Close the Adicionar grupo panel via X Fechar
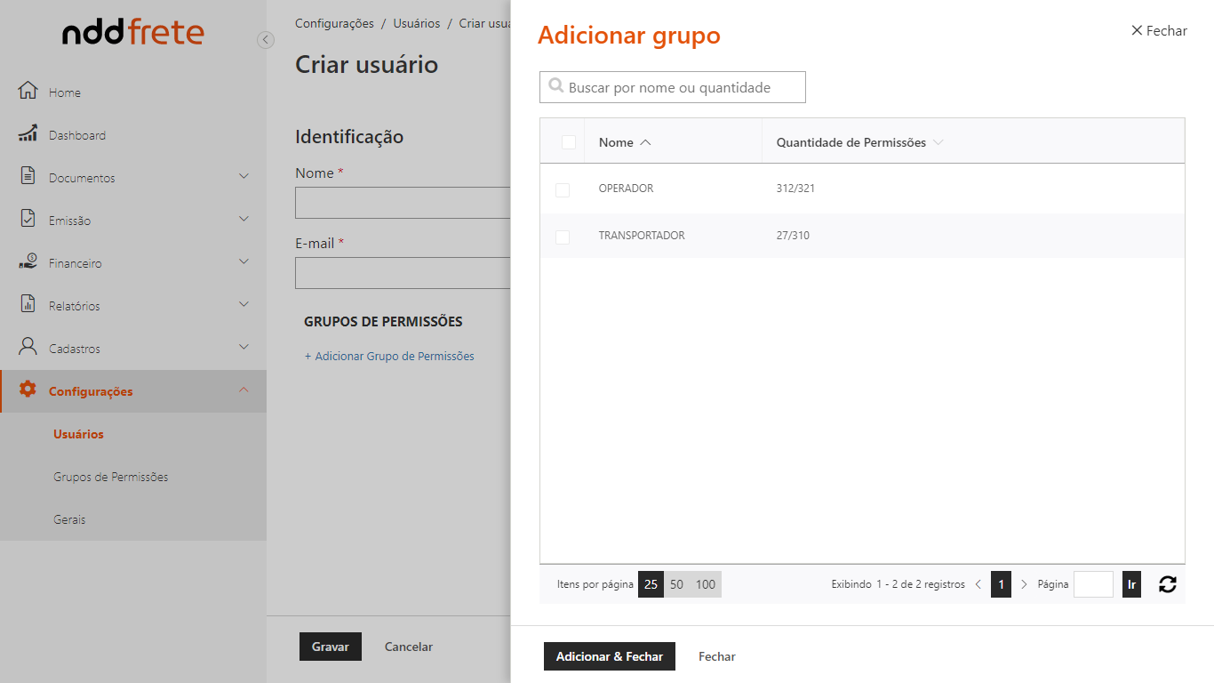This screenshot has width=1214, height=683. pyautogui.click(x=1159, y=31)
